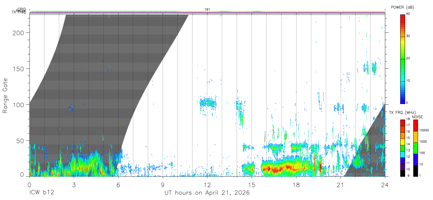
Task: Select 13 on the TX FRQ scale
Action: (408, 150)
